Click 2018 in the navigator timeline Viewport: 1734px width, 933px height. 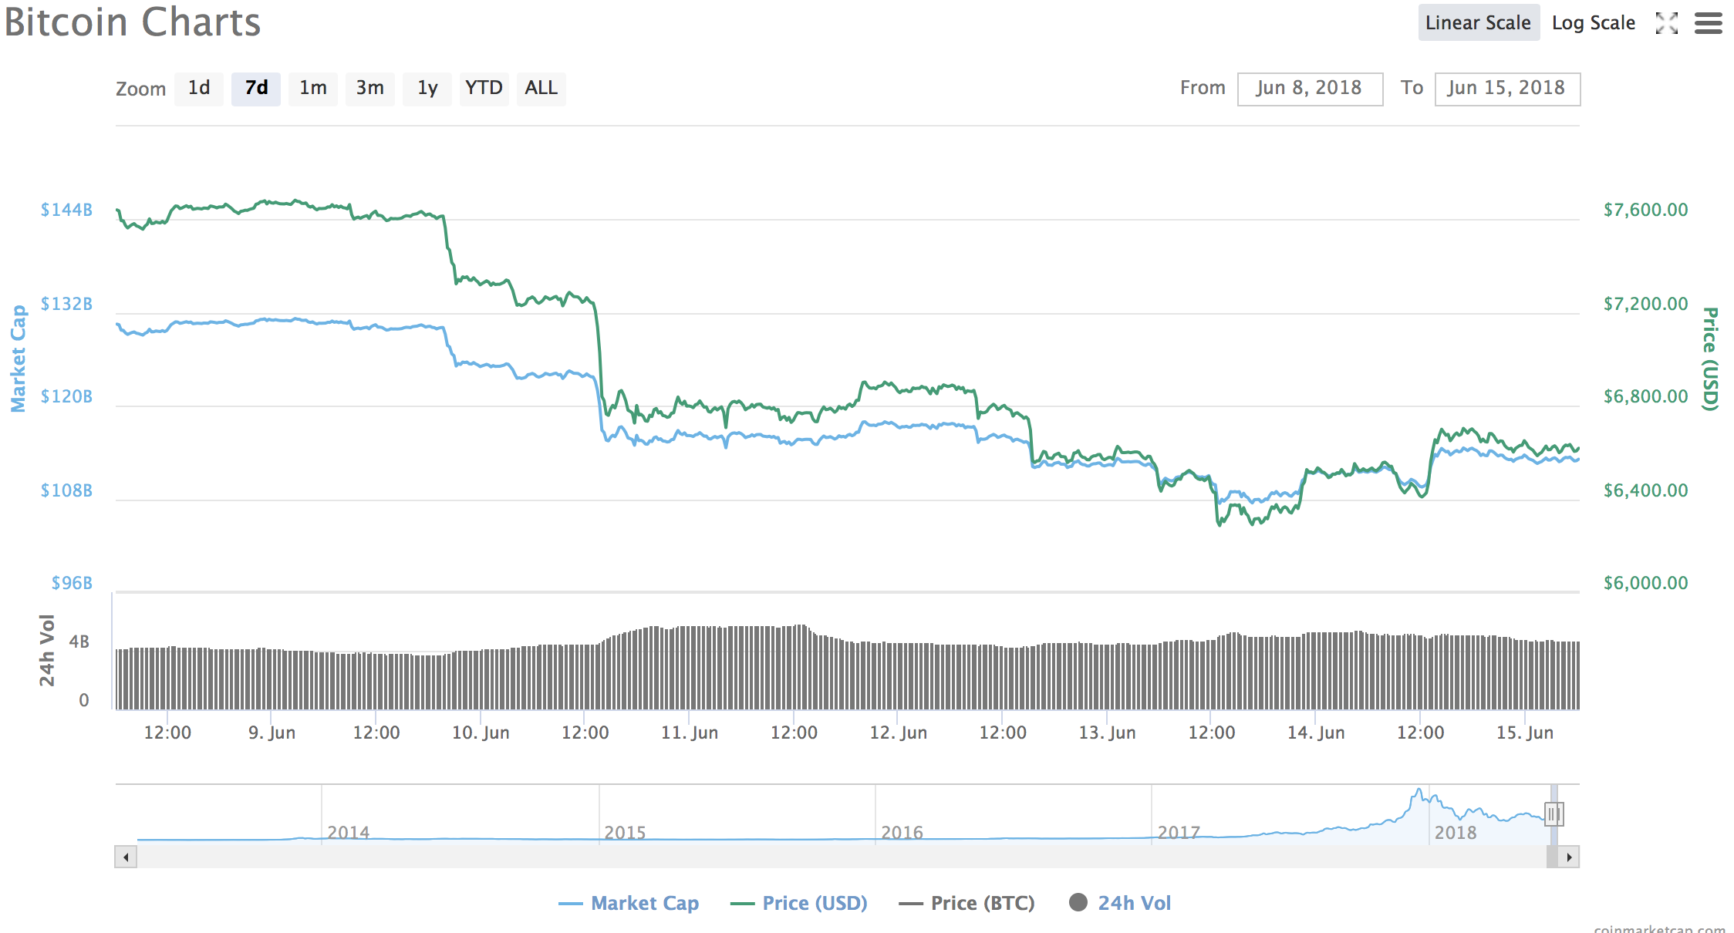click(x=1456, y=833)
